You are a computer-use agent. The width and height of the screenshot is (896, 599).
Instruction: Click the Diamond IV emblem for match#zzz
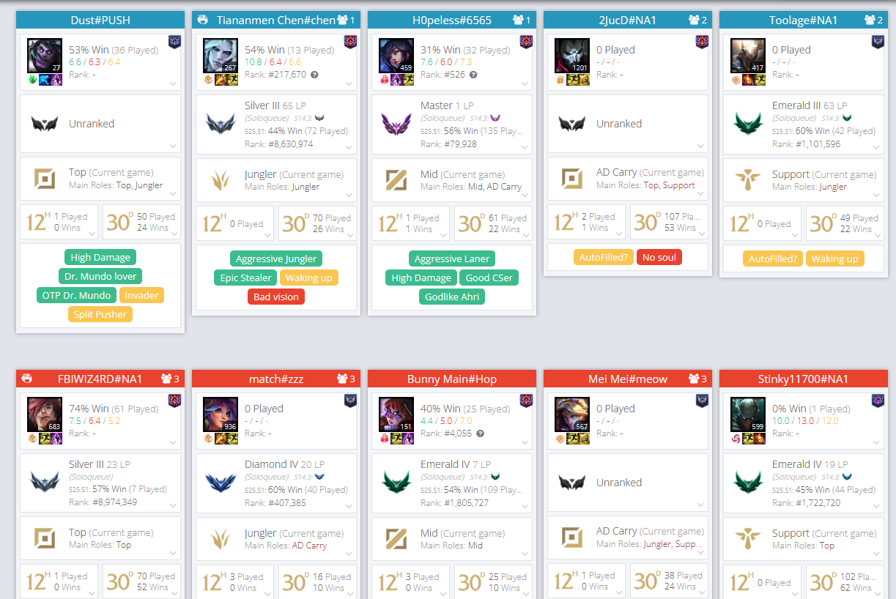221,483
